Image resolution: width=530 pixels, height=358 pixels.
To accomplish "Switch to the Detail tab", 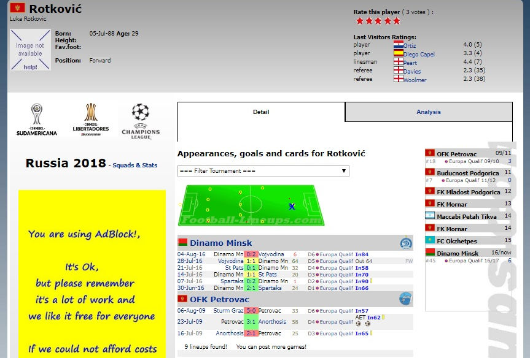I will 261,112.
